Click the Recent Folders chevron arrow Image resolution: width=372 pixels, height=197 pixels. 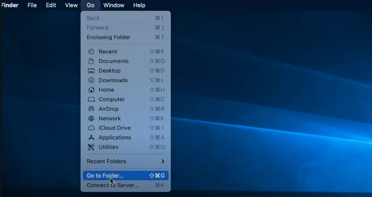pyautogui.click(x=163, y=161)
